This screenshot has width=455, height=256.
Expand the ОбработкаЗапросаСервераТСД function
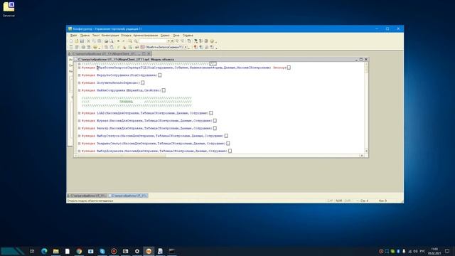[79, 68]
